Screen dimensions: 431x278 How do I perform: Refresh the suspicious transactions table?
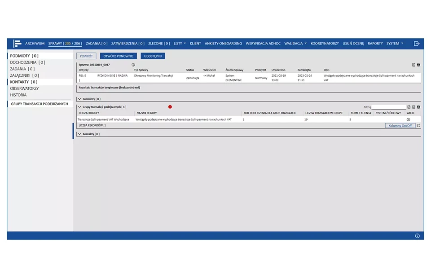pyautogui.click(x=418, y=126)
